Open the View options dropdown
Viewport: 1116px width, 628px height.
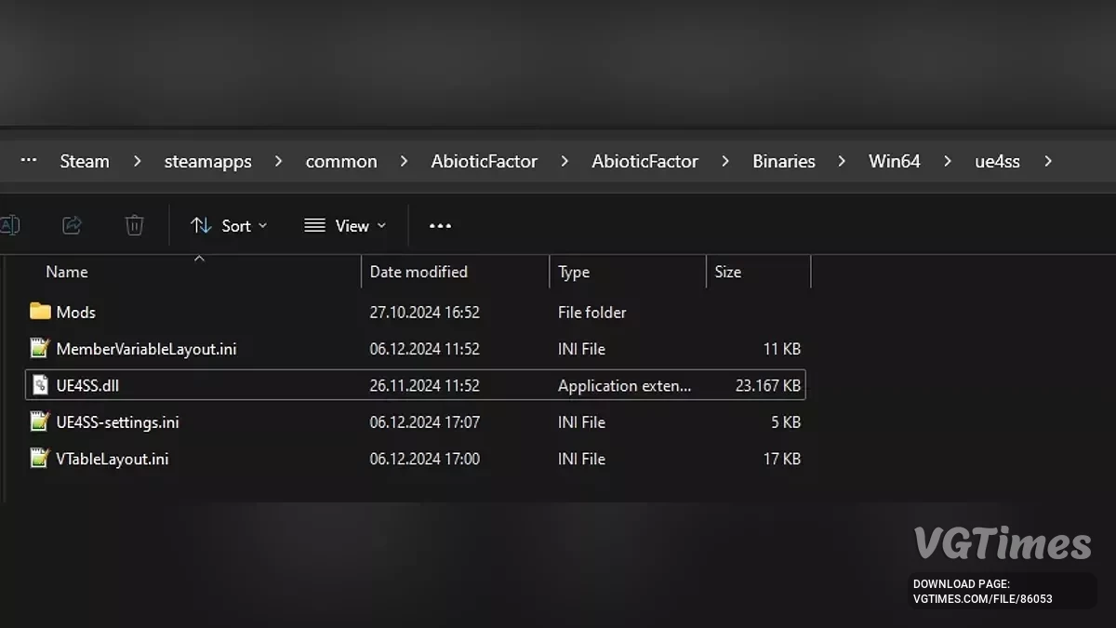coord(344,225)
